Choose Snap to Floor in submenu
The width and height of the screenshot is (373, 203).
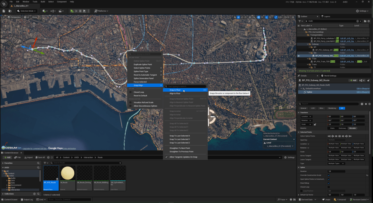(x=175, y=90)
